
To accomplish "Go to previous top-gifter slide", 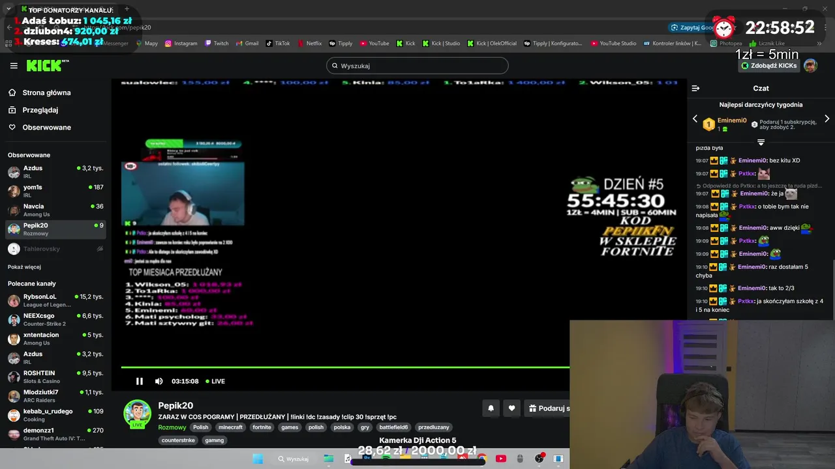I will click(x=695, y=119).
